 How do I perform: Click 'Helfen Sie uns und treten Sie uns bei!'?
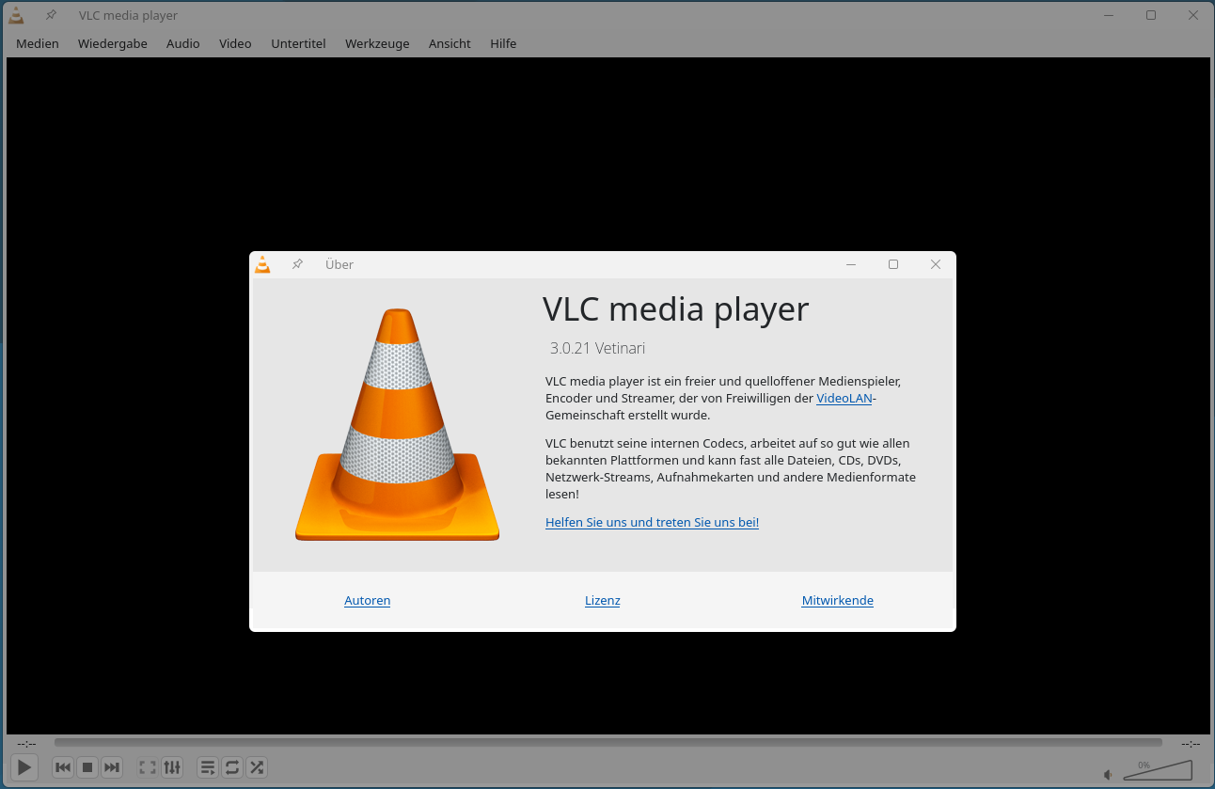[x=652, y=522]
